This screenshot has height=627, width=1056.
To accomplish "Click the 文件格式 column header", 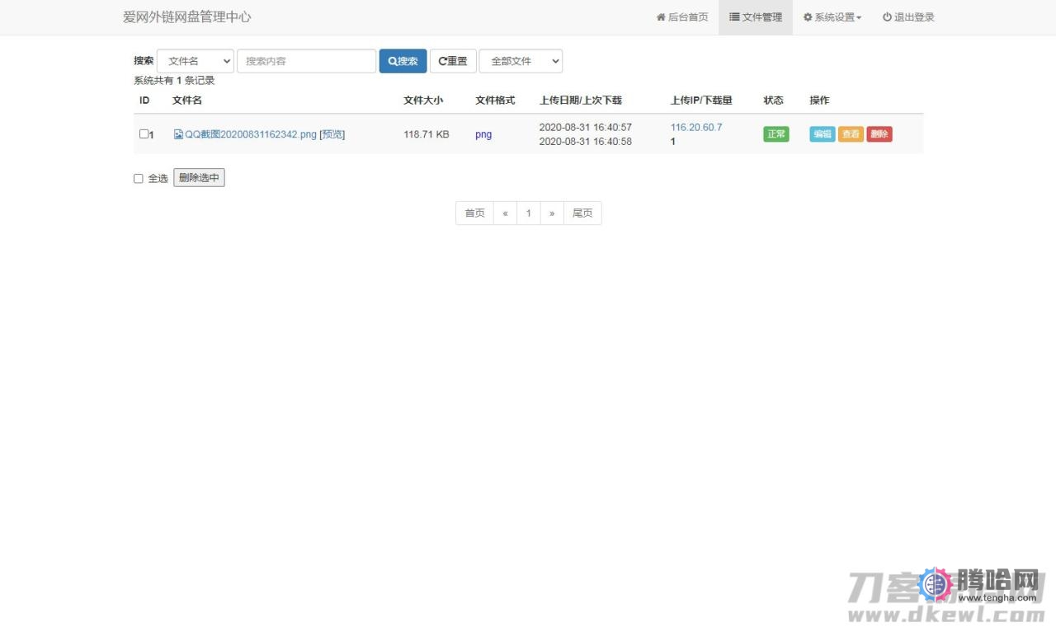I will [x=495, y=101].
